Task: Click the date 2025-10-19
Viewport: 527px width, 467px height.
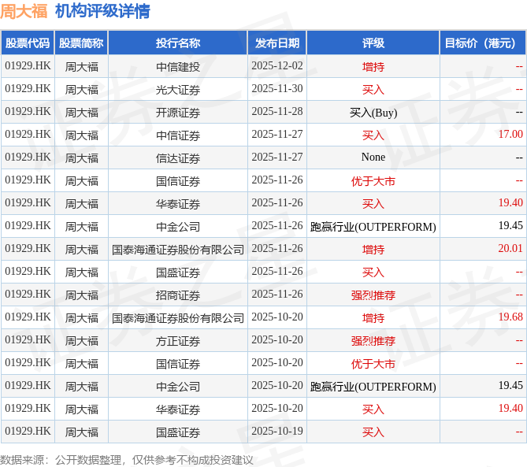Action: [x=277, y=431]
